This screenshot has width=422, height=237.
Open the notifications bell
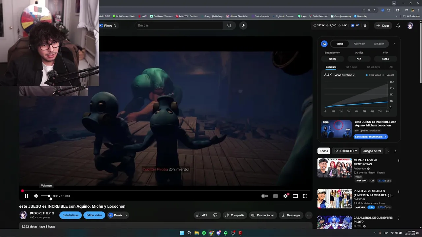(x=398, y=25)
